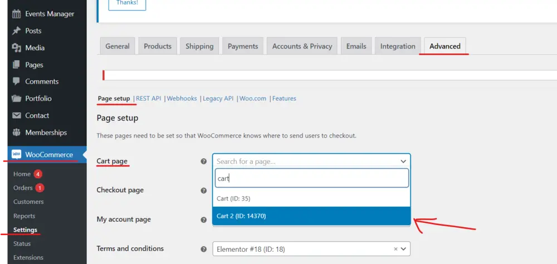
Task: Click the Cart page search field
Action: (312, 178)
